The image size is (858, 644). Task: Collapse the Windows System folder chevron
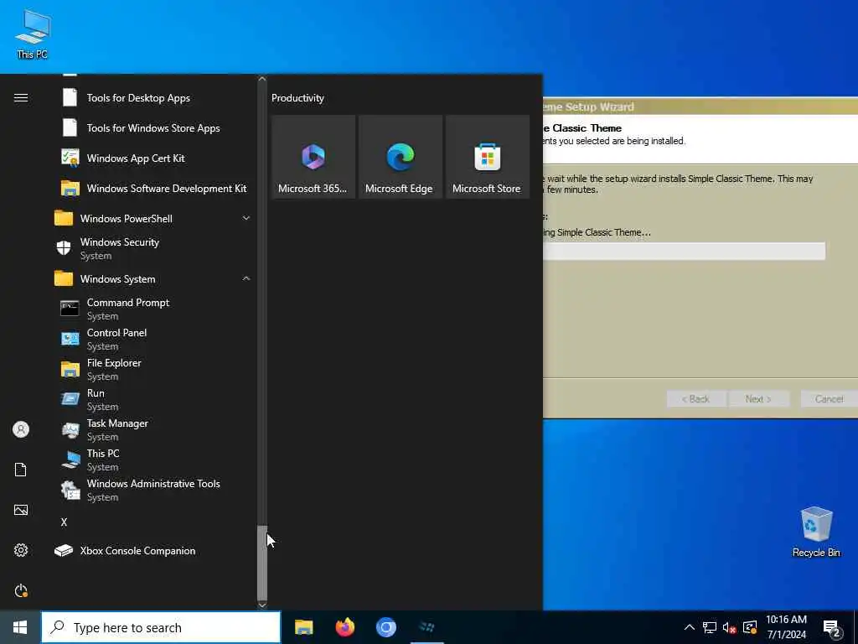coord(246,278)
